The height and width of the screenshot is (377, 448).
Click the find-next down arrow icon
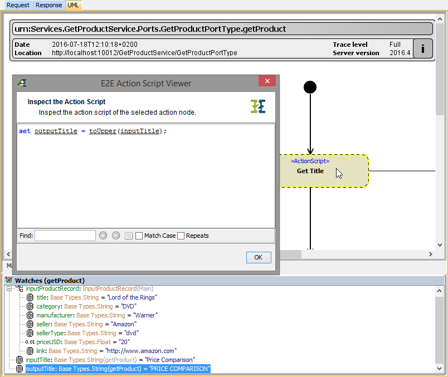(x=103, y=235)
